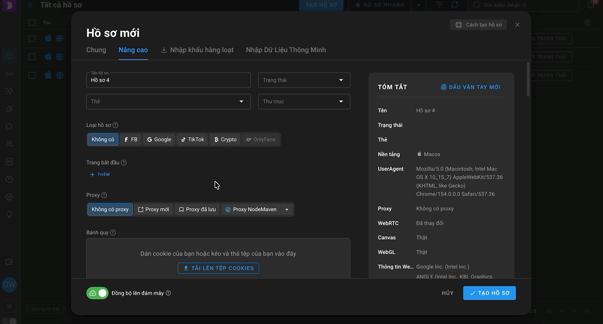Open the Nhập Dữ Liệu Thông Minh tab

(286, 50)
